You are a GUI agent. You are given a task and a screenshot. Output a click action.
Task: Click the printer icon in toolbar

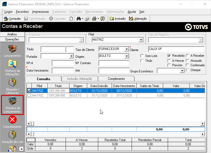point(94,19)
